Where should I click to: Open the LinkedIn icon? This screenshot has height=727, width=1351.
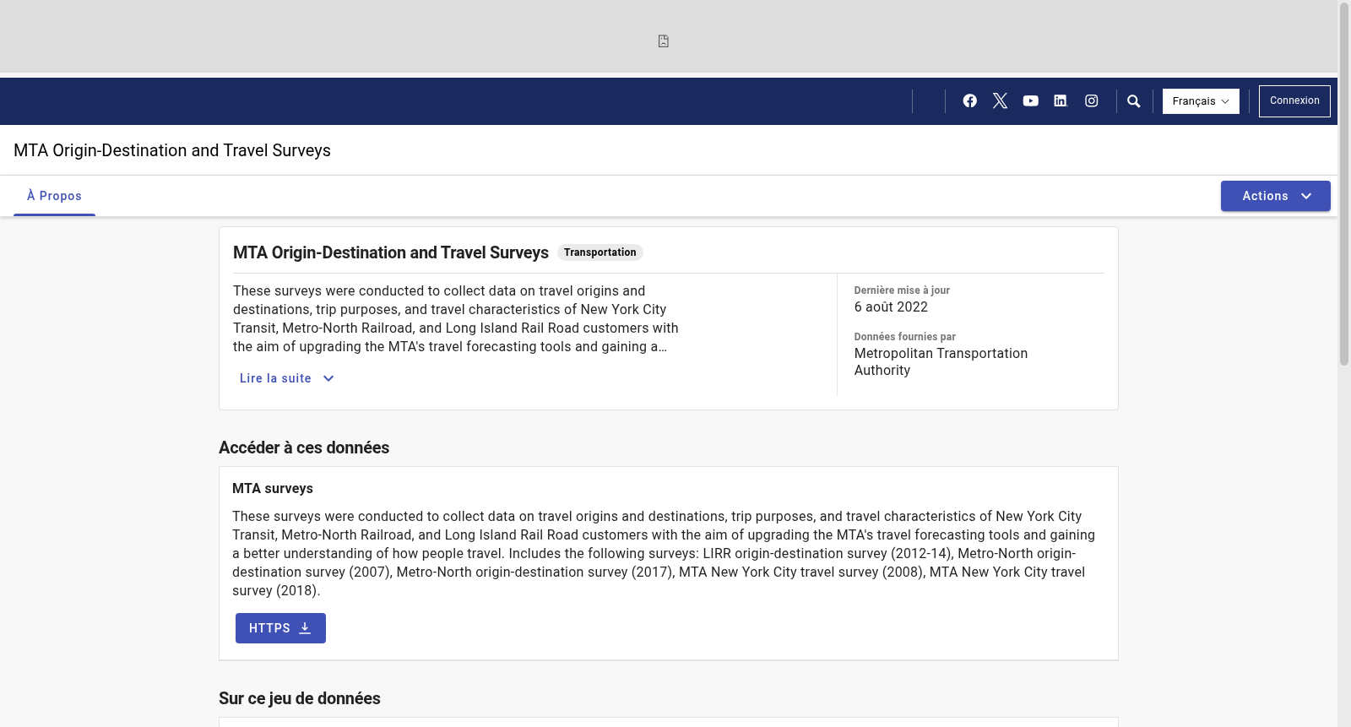click(1061, 100)
